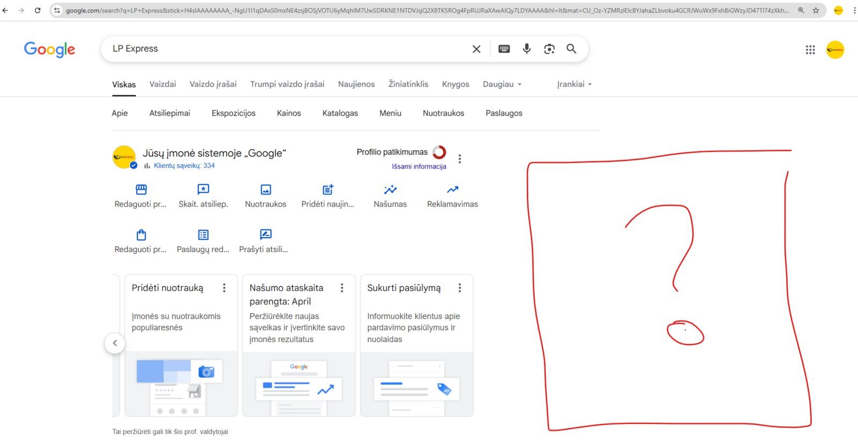The width and height of the screenshot is (858, 448).
Task: Click Jūsų įmonė sistemoje Google heading
Action: click(214, 153)
